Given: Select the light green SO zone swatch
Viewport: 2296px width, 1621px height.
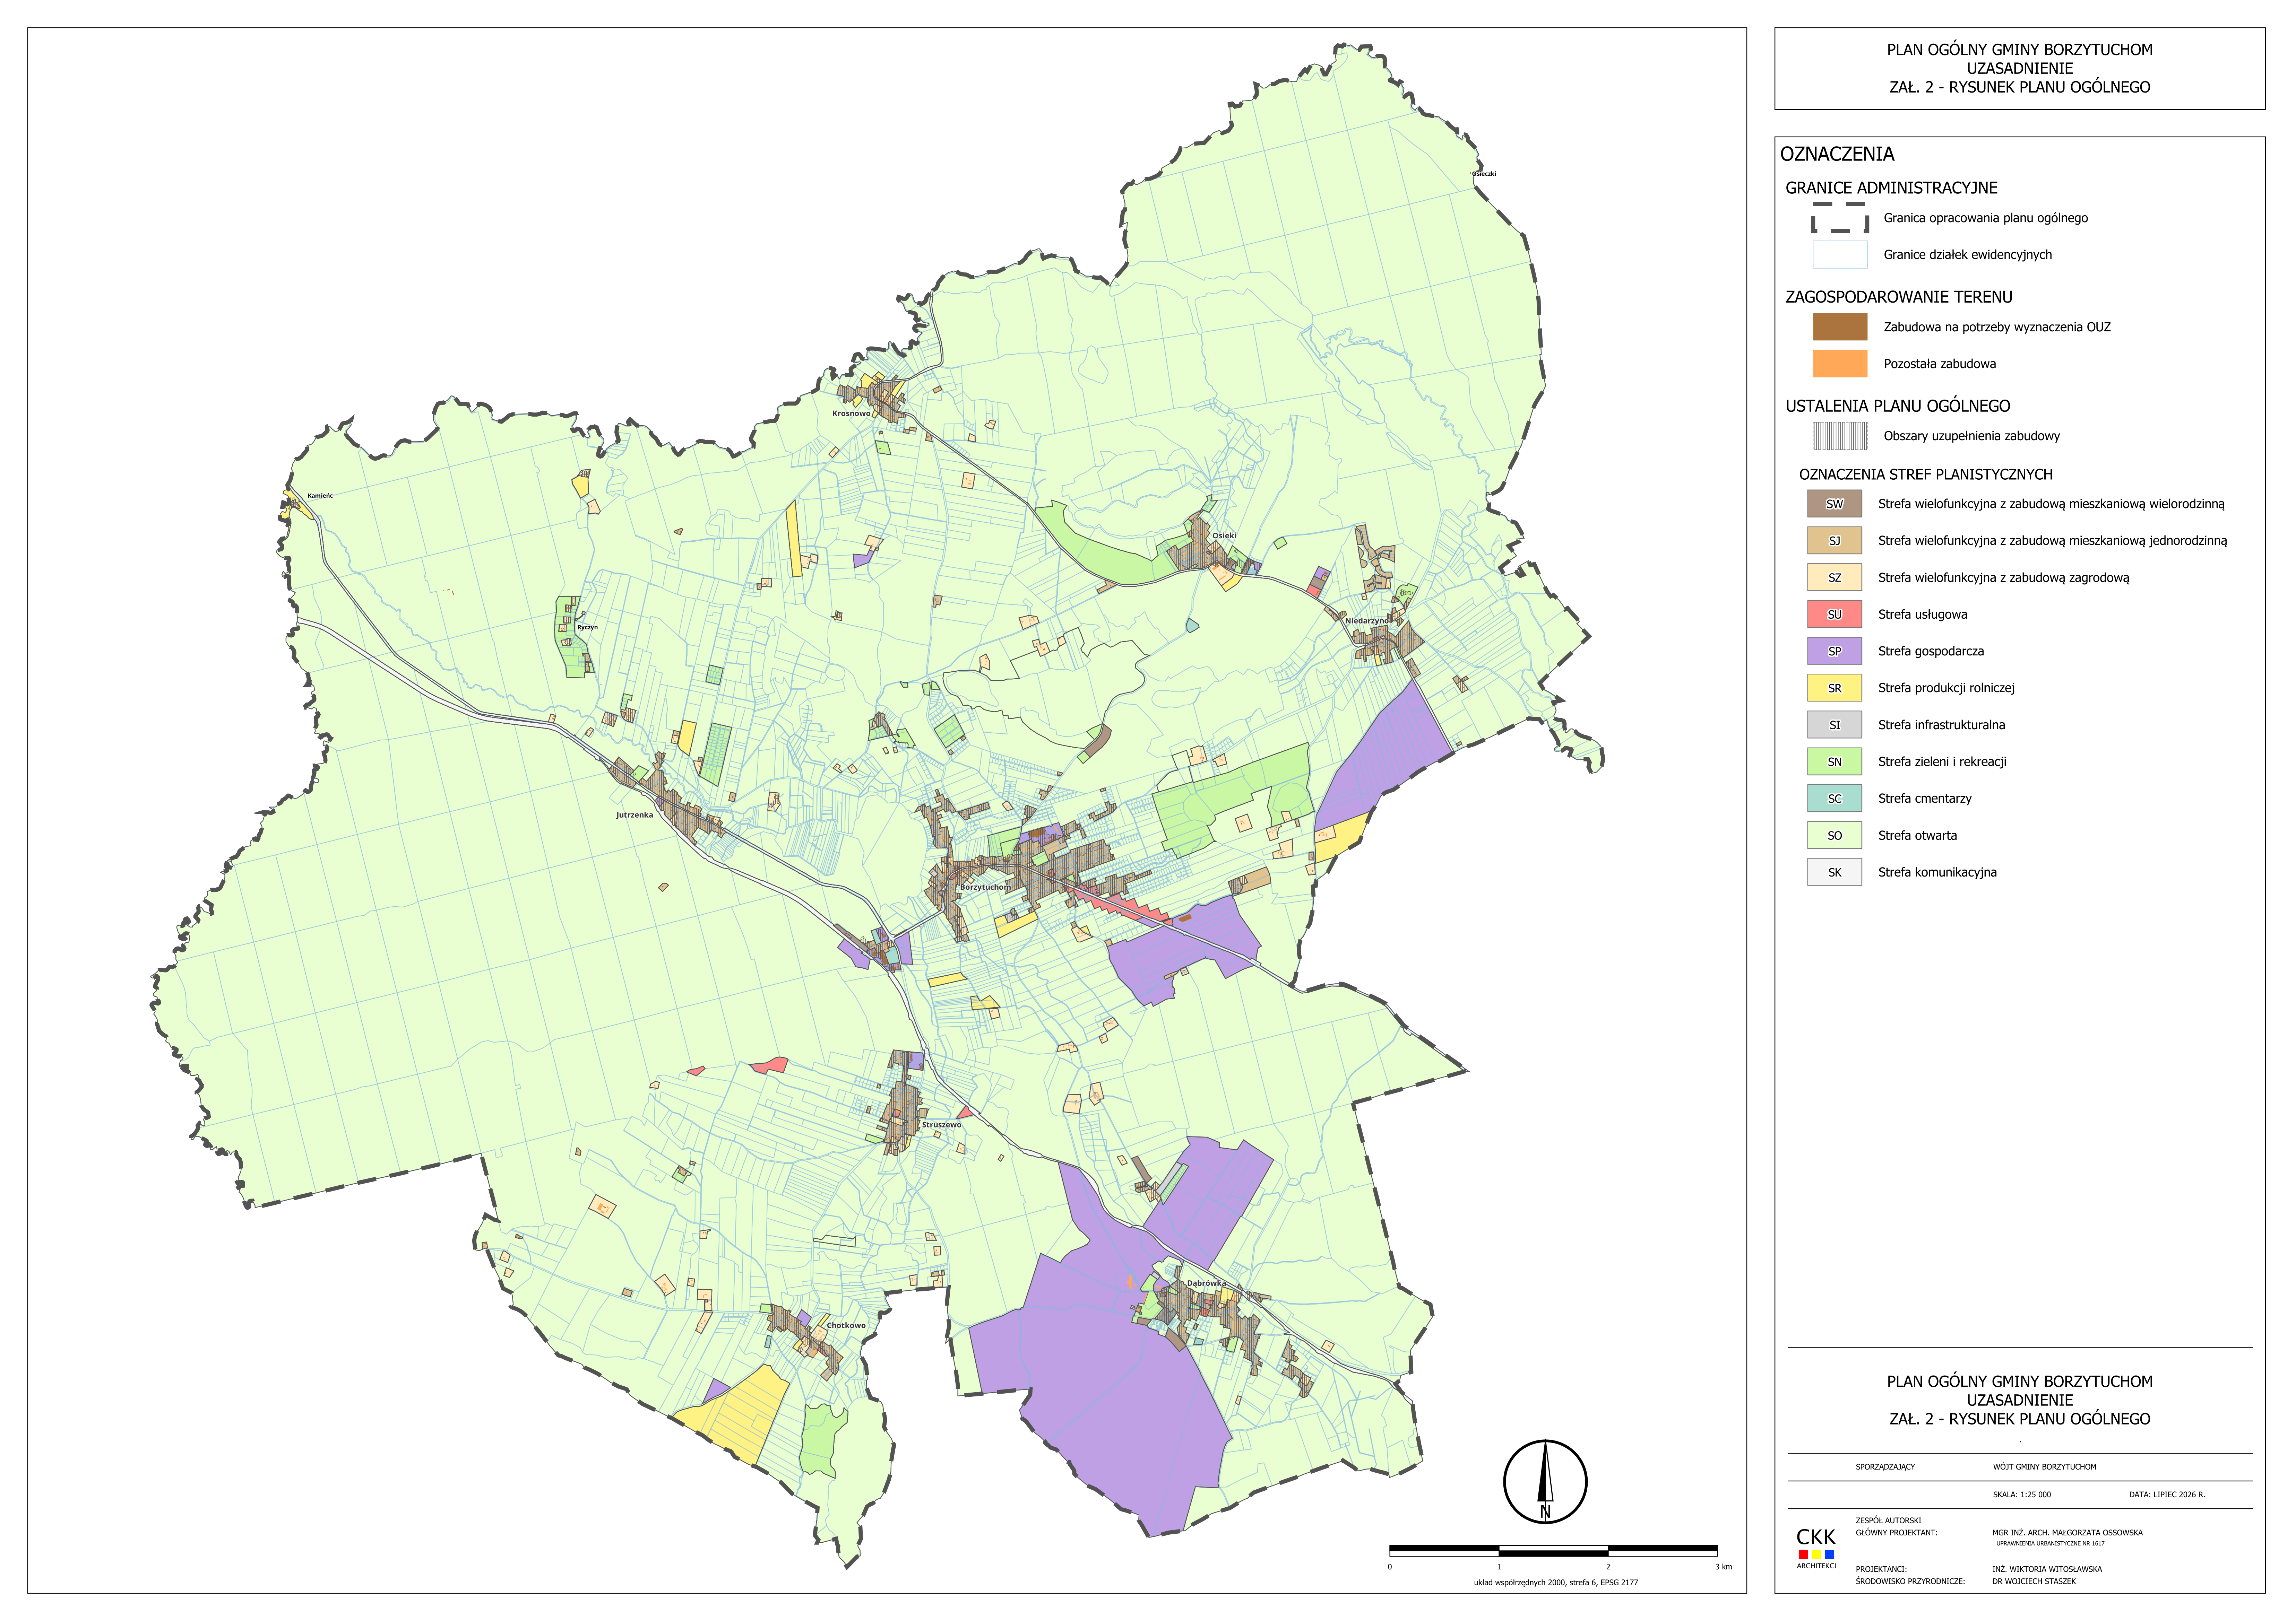Looking at the screenshot, I should click(x=1834, y=836).
